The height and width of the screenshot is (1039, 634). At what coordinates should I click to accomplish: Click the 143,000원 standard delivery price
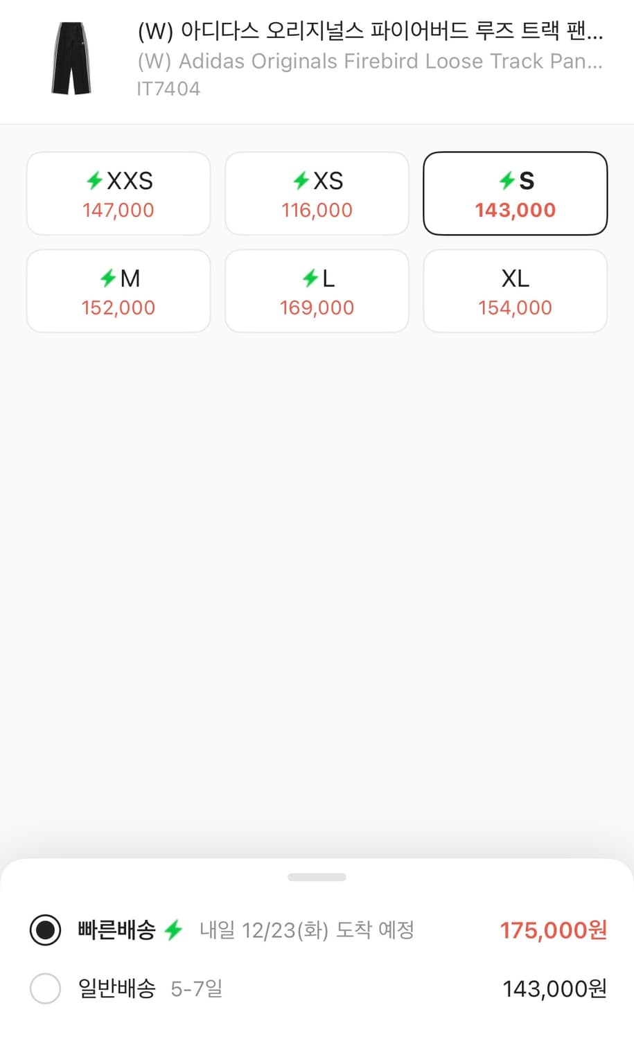coord(554,988)
